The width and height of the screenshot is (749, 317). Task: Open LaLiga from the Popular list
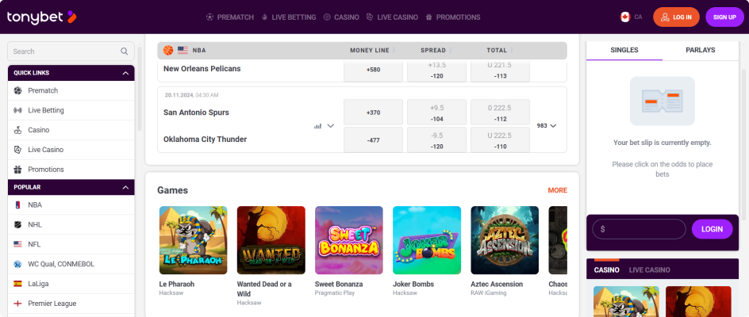[x=38, y=283]
